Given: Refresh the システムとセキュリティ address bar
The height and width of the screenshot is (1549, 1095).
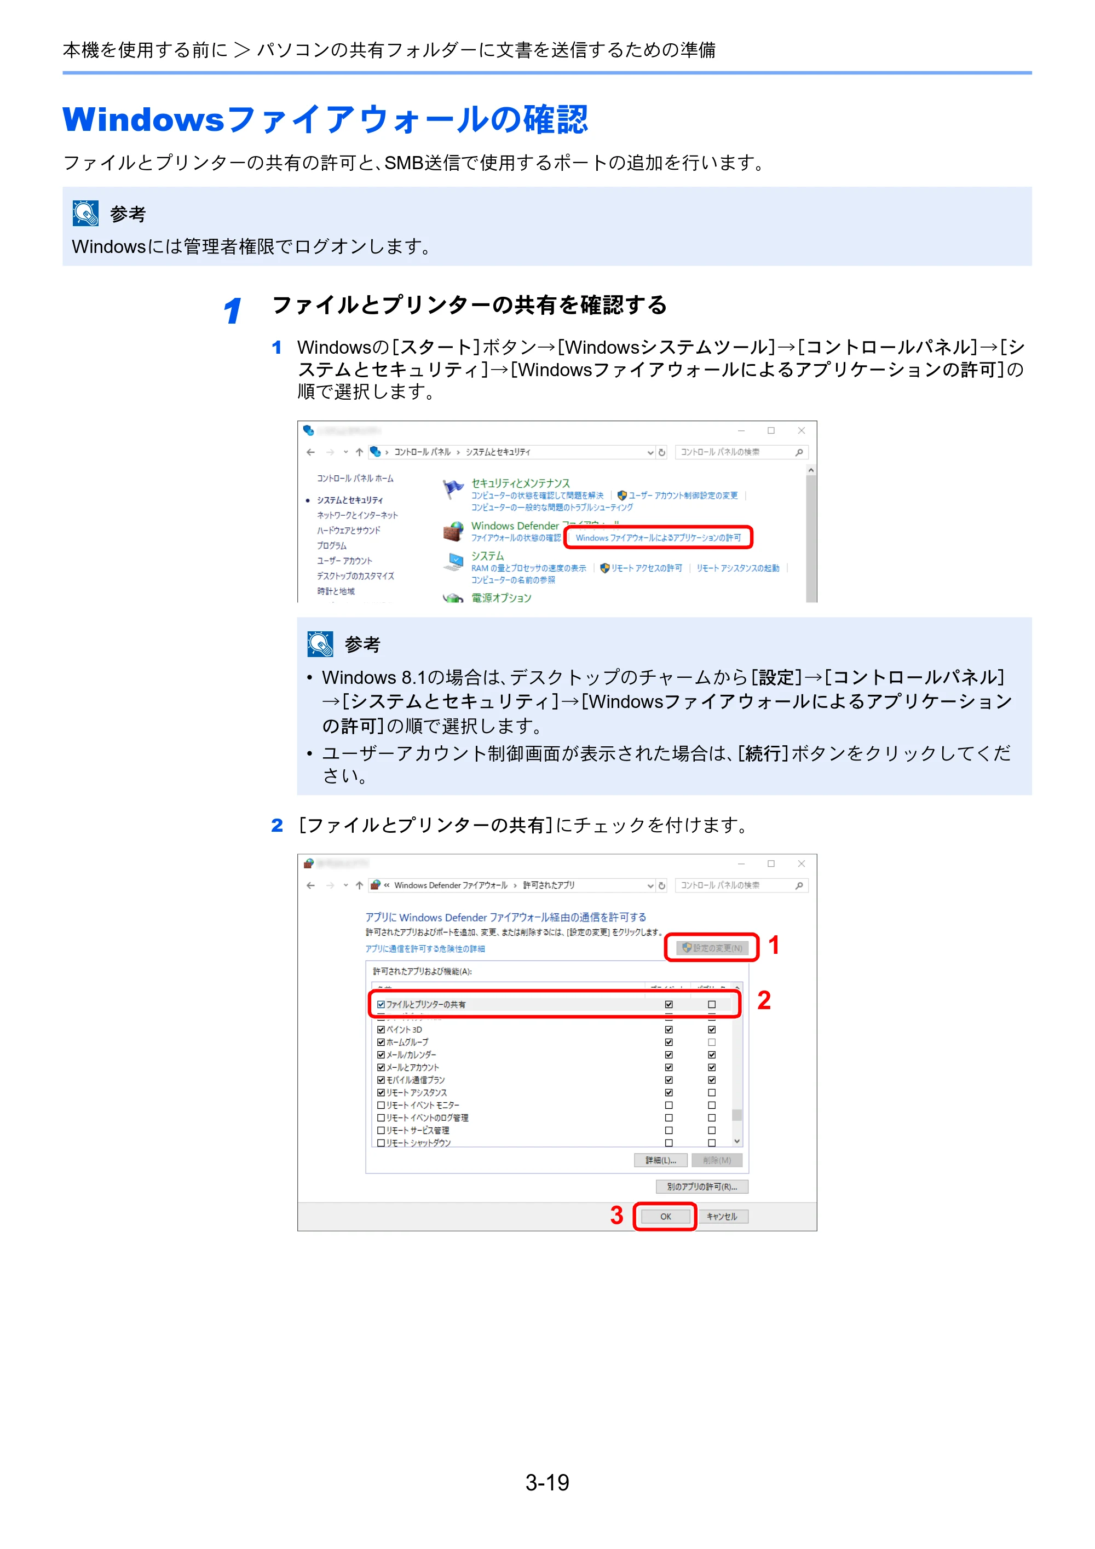Looking at the screenshot, I should pos(662,452).
